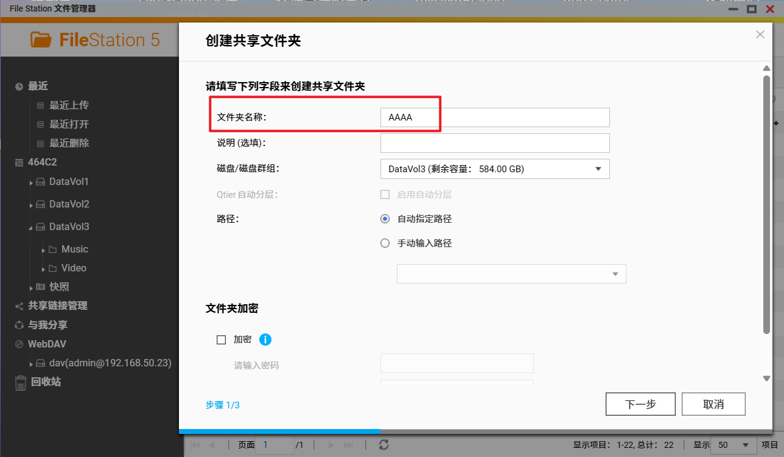Expand the DataVol1 tree arrow
Screen dimensions: 784x457
[x=31, y=183]
